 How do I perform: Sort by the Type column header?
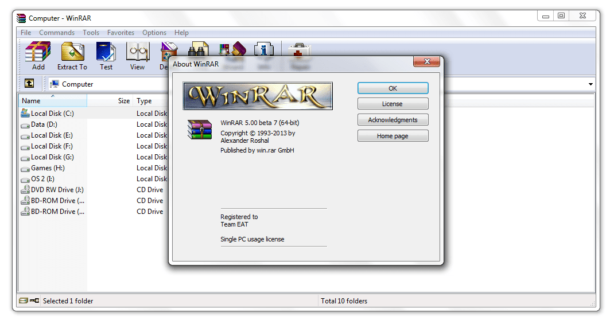click(151, 101)
